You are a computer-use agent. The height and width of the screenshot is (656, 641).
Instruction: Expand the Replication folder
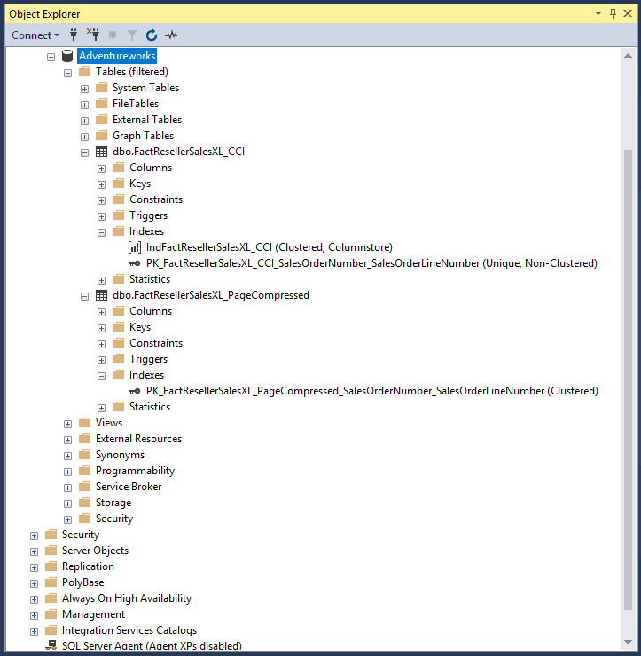point(35,567)
